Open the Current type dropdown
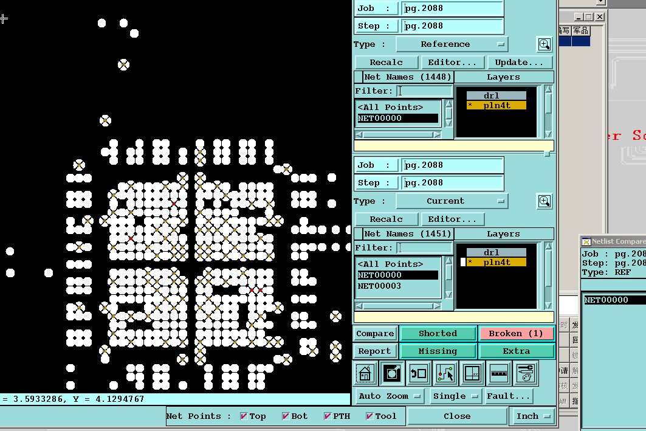 [452, 201]
